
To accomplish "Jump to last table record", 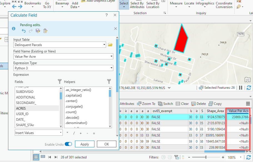I will [x=56, y=157].
